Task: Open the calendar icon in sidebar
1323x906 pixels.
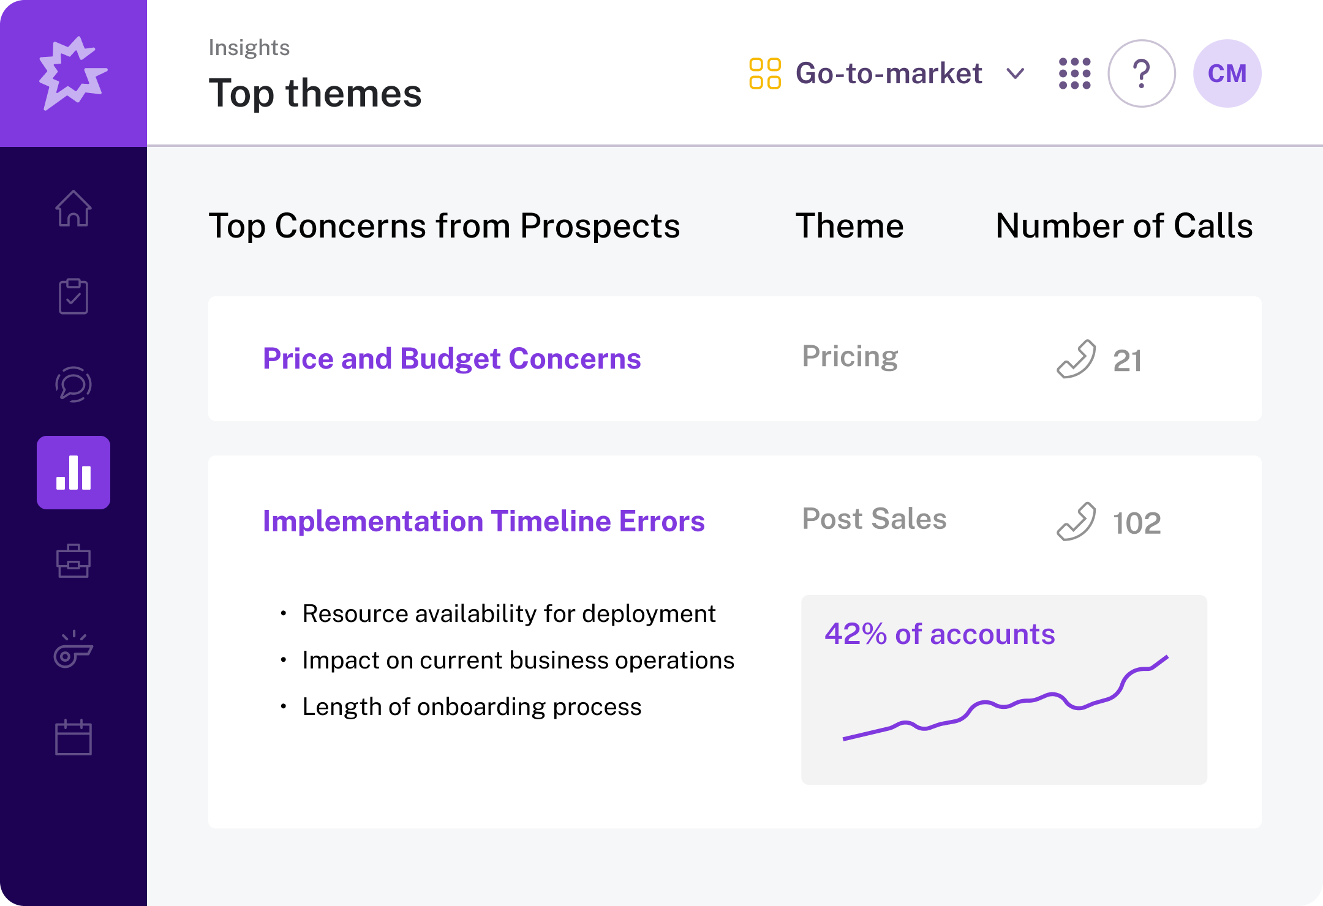Action: pos(73,737)
